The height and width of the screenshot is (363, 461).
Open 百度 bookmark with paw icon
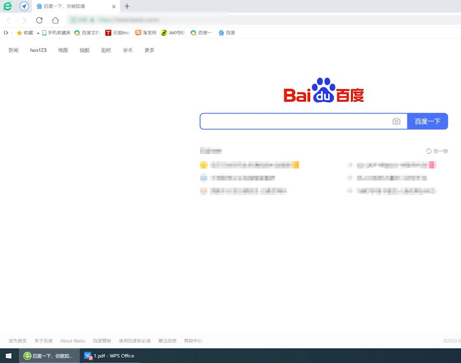227,33
